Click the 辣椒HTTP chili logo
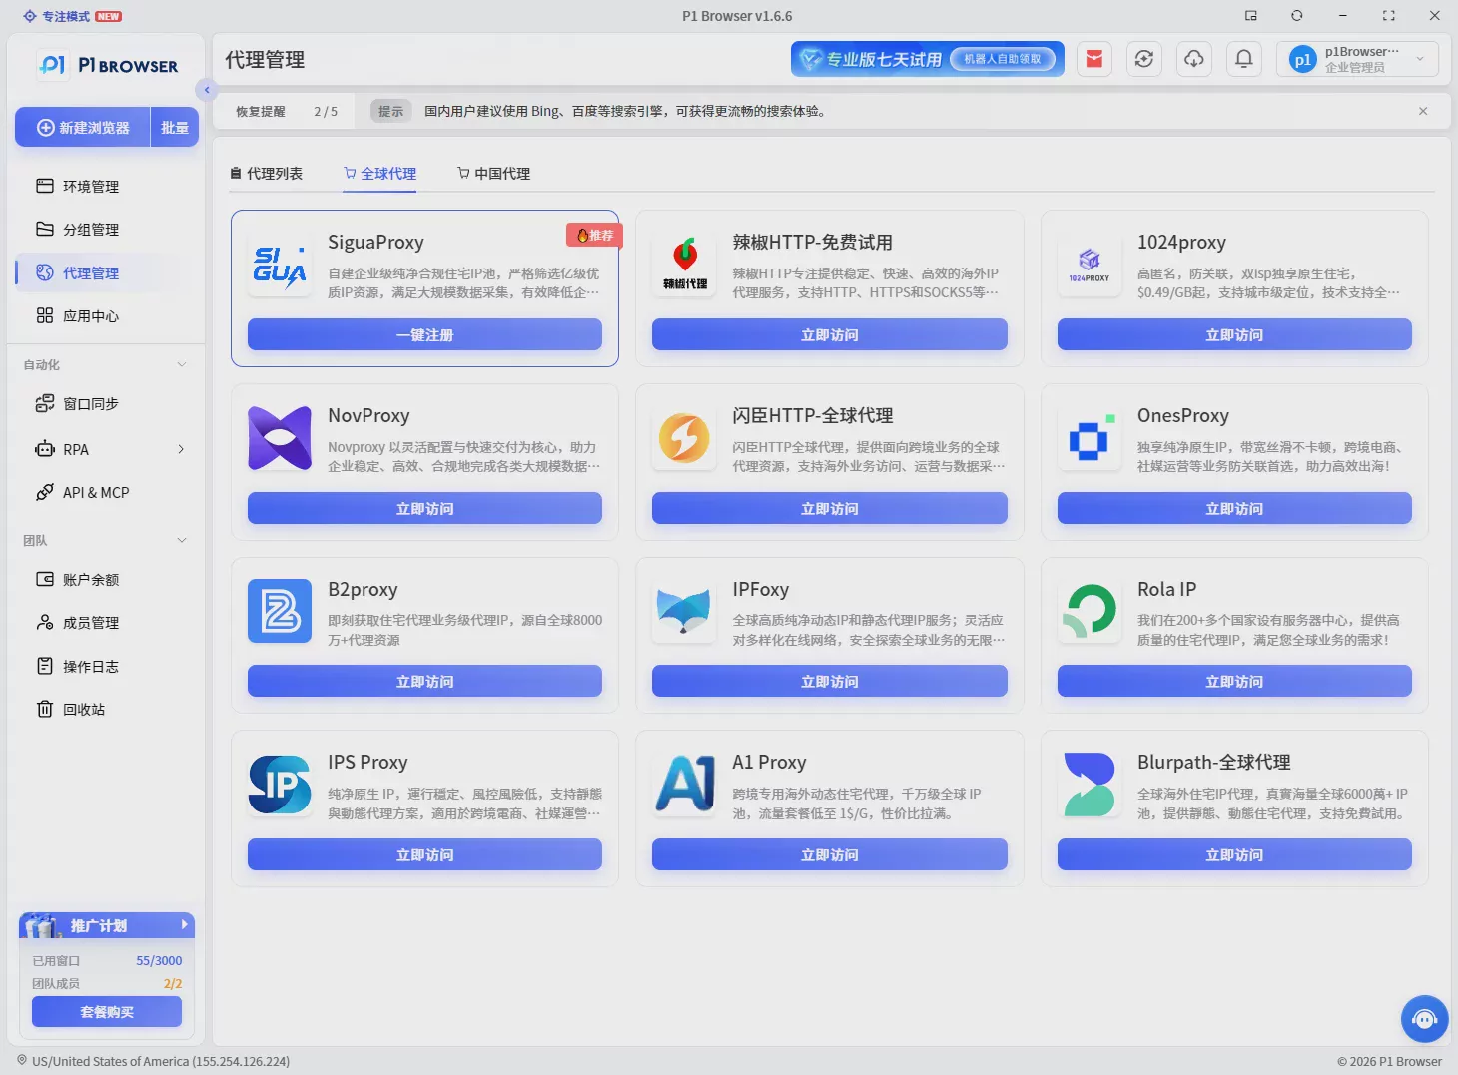Viewport: 1458px width, 1075px height. [x=684, y=266]
